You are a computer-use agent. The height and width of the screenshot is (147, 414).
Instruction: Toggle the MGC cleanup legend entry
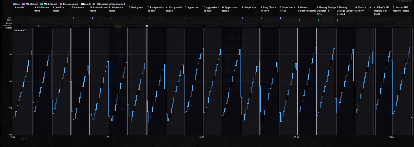tap(49, 4)
